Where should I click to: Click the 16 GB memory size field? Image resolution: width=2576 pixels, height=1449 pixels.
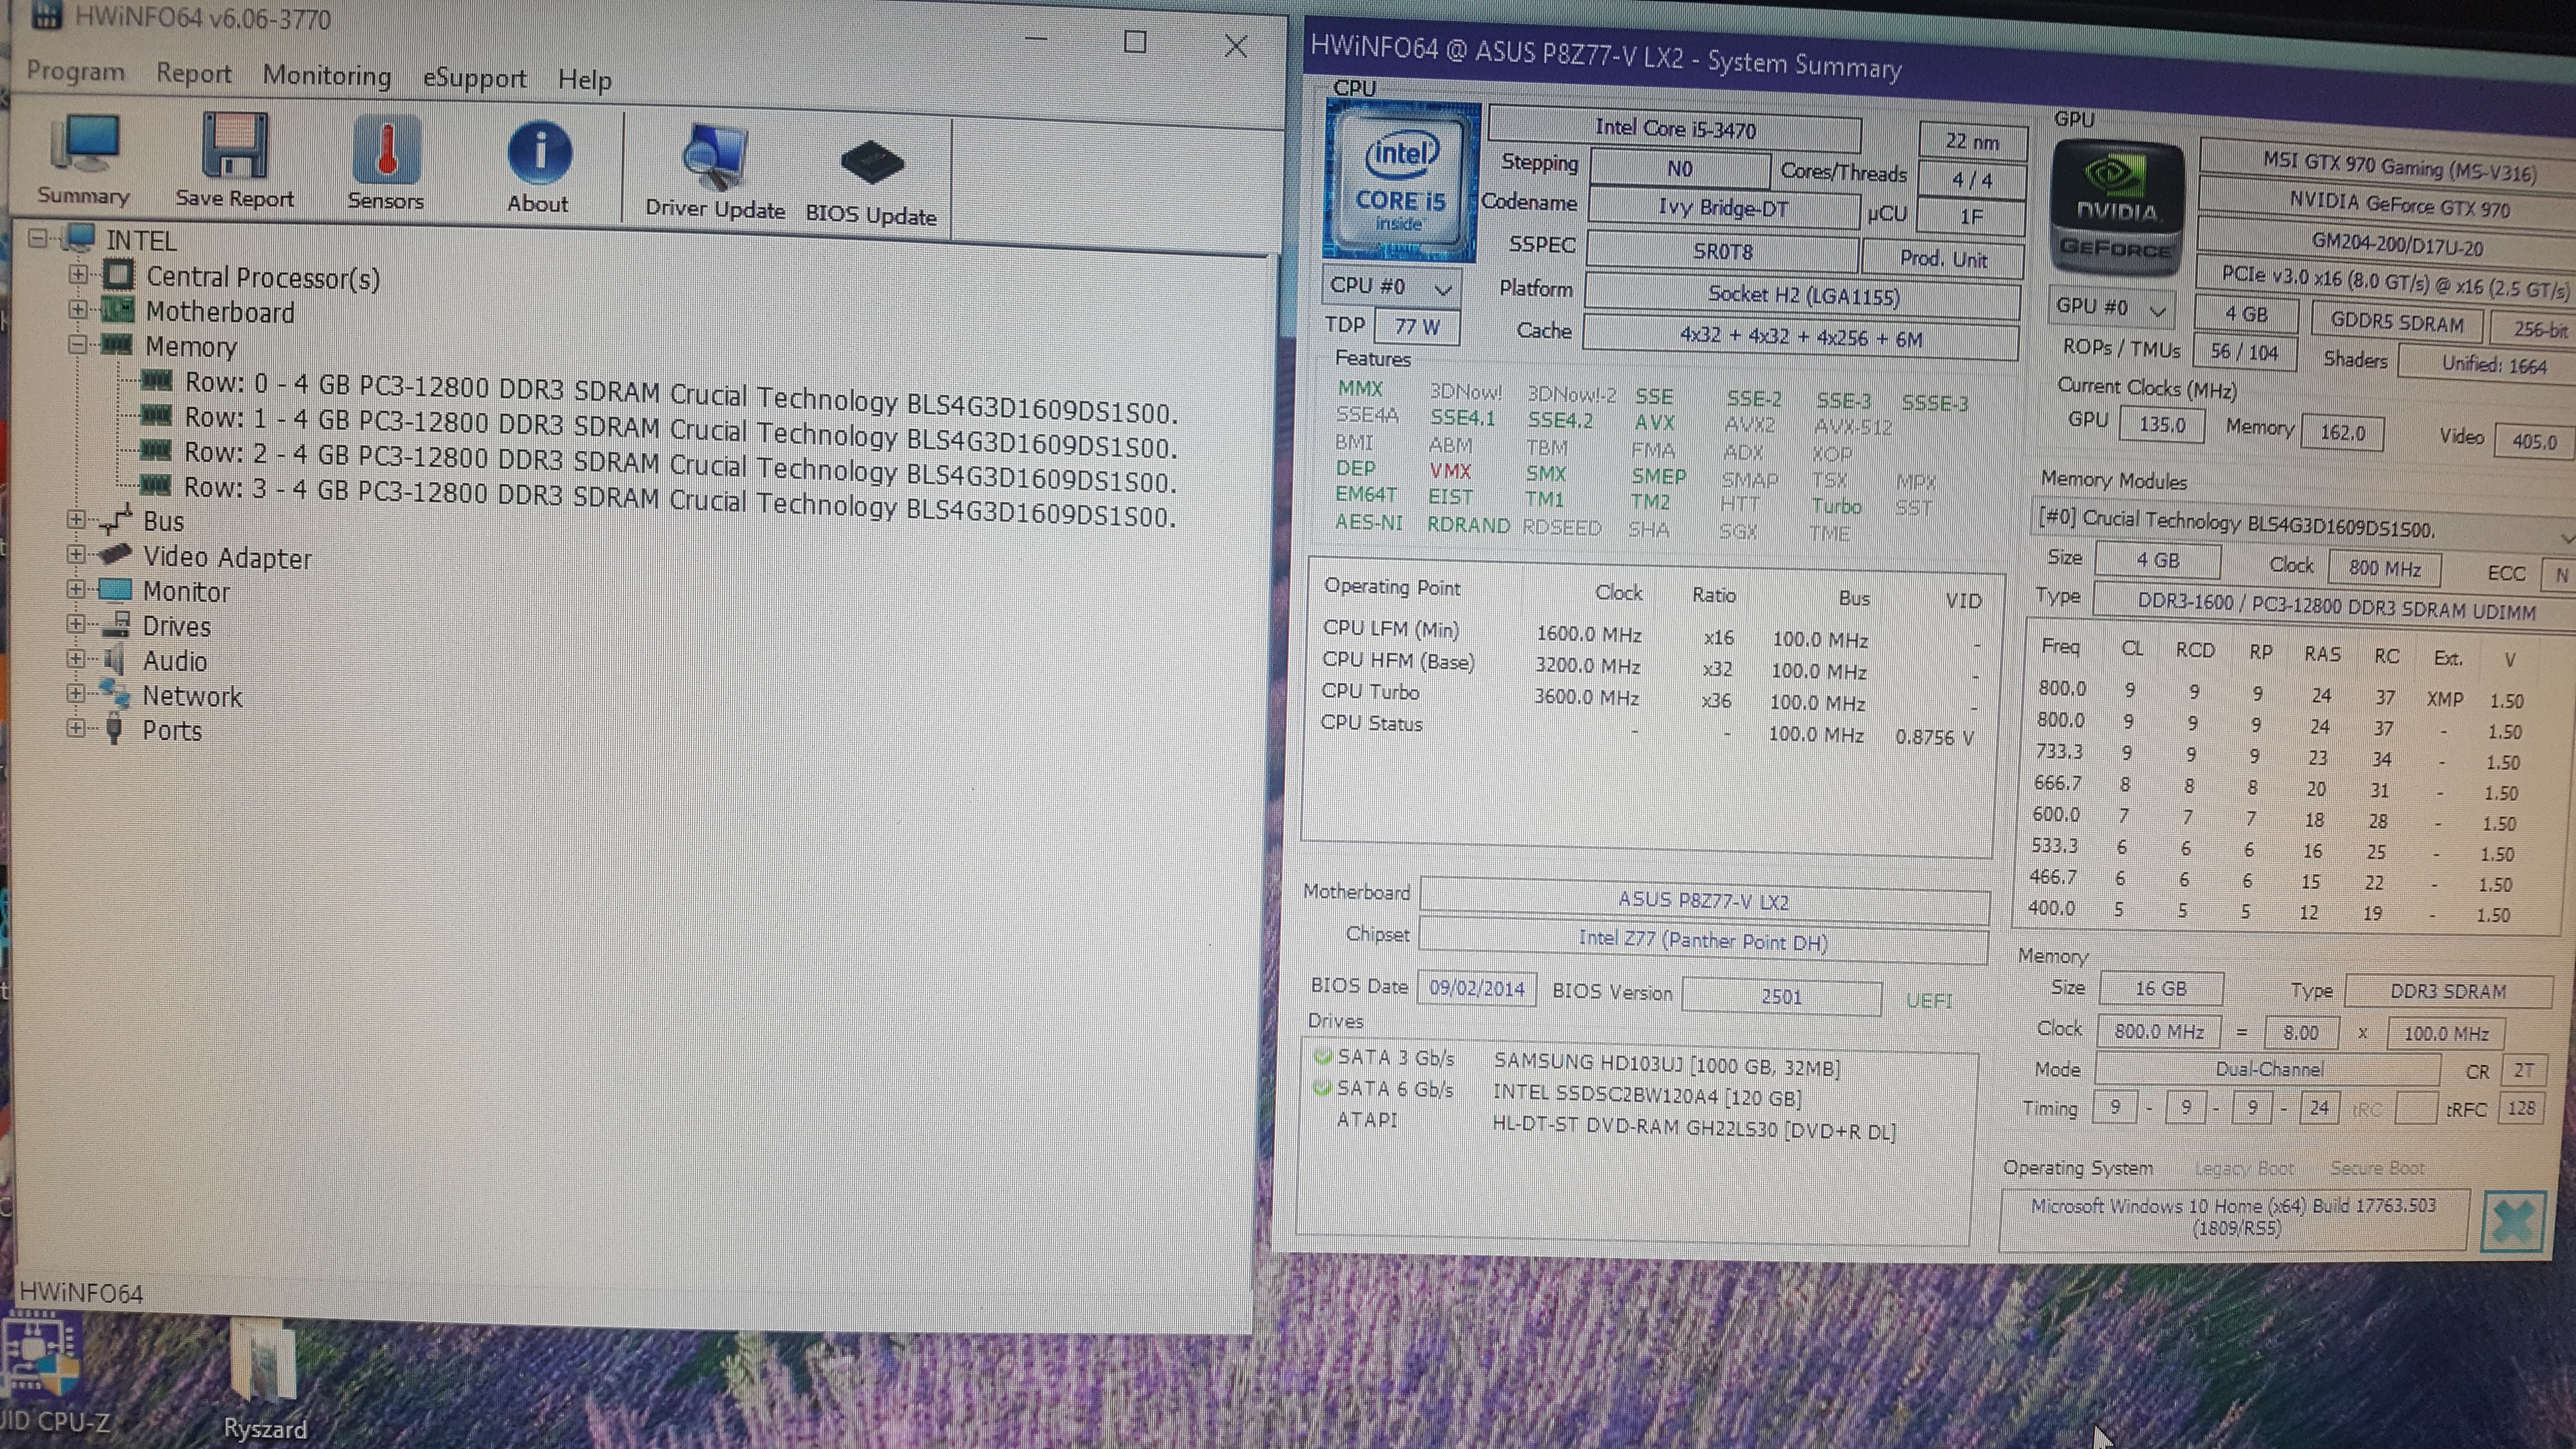pos(2161,988)
